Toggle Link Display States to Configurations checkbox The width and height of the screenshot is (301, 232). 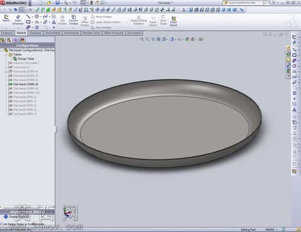(x=1, y=224)
